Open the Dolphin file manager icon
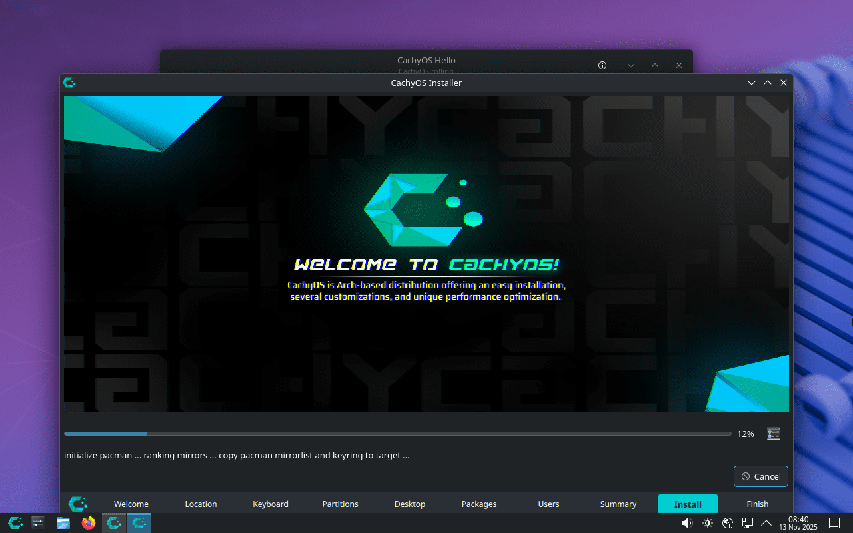The height and width of the screenshot is (533, 853). pos(63,523)
